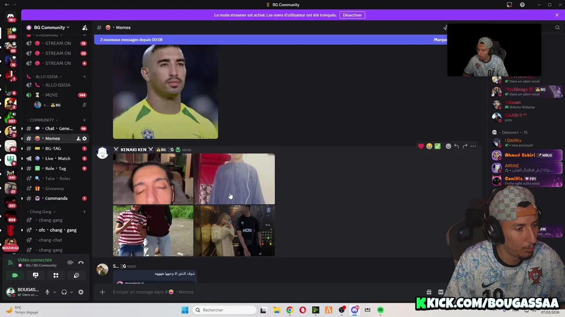565x317 pixels.
Task: Open the BG-TAG channel
Action: point(56,148)
